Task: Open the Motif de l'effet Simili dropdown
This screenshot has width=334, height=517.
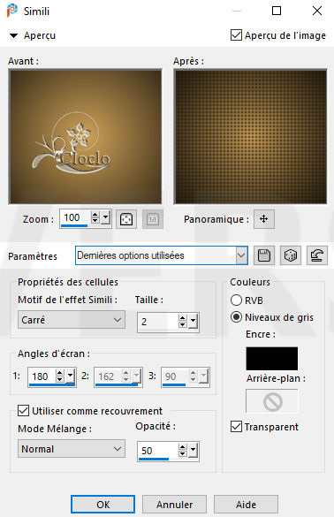Action: point(72,320)
